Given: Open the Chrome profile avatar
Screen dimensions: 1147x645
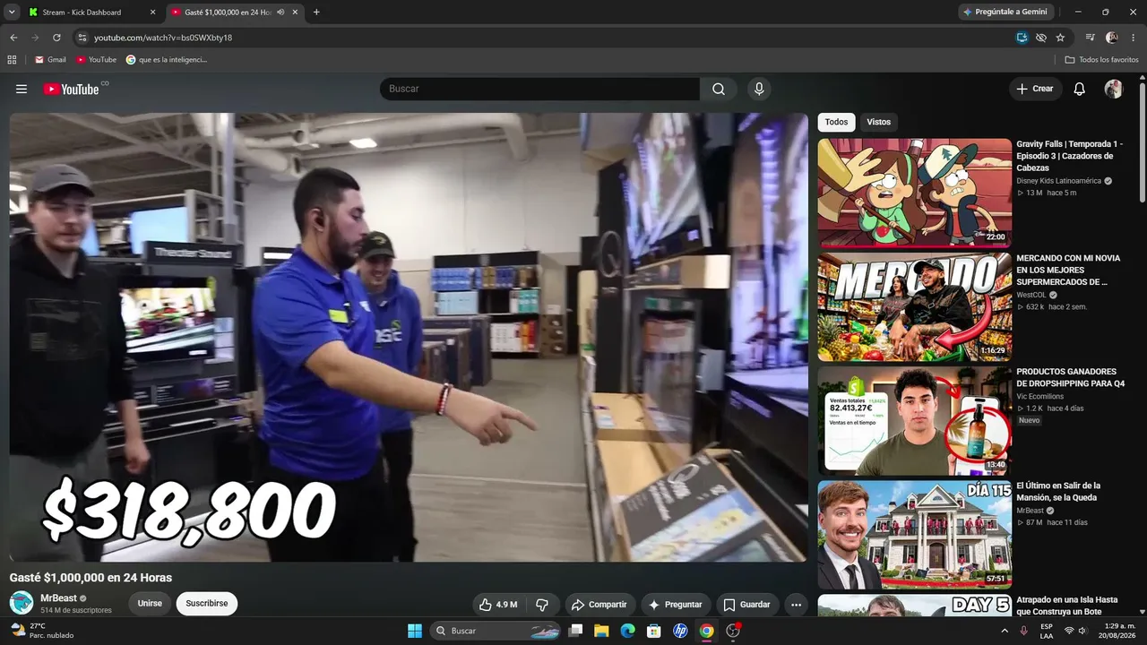Looking at the screenshot, I should click(x=1112, y=38).
